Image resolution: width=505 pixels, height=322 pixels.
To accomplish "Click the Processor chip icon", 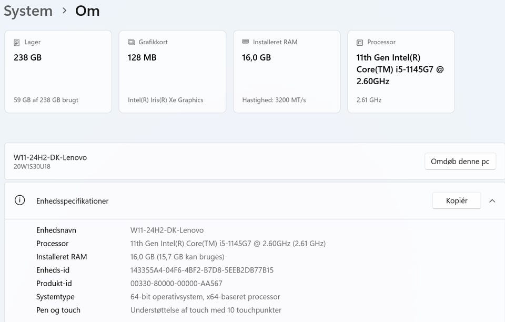I will point(360,42).
